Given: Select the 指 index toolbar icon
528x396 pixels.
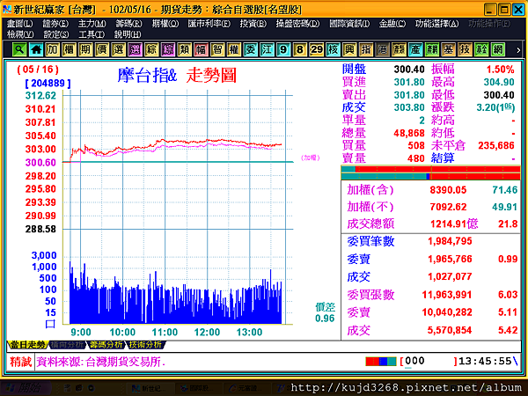Looking at the screenshot, I should tap(366, 50).
